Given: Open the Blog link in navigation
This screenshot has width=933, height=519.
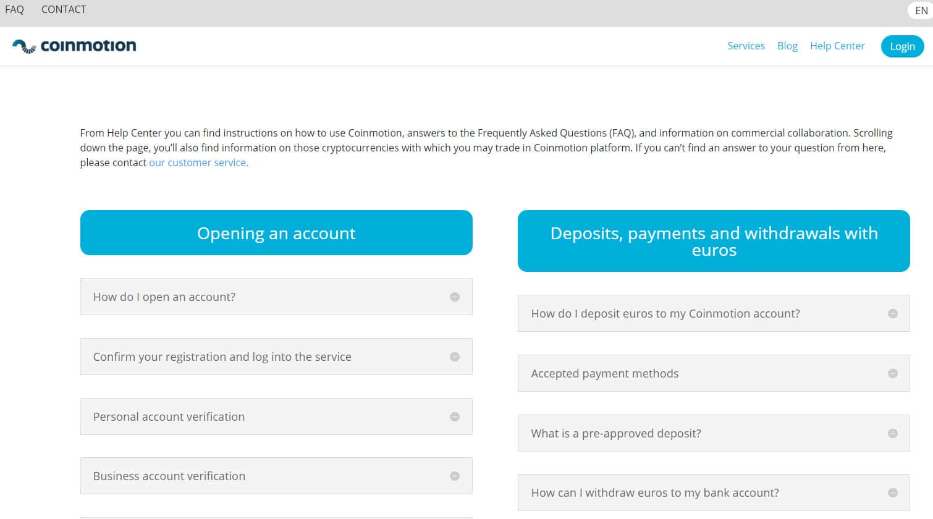Looking at the screenshot, I should tap(787, 46).
